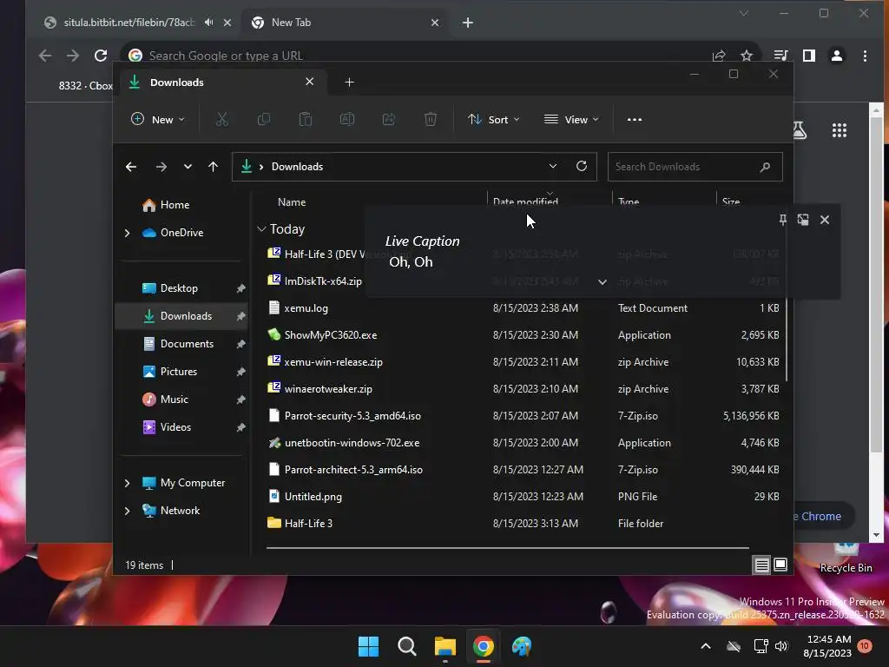Close the Live Caption overlay

coord(825,220)
